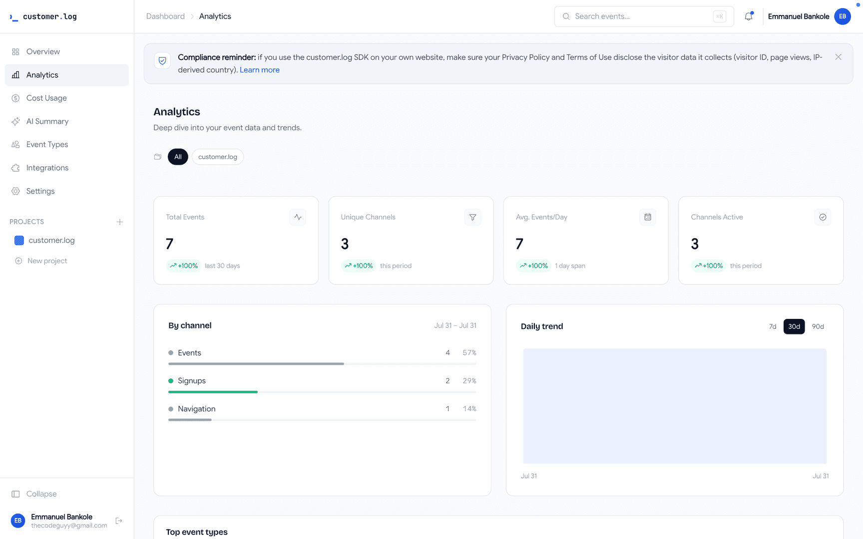
Task: Click the New project link
Action: click(x=47, y=261)
